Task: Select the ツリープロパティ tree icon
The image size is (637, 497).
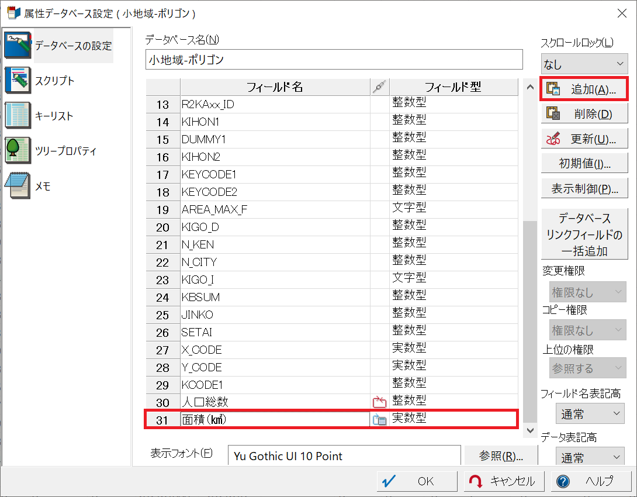Action: [18, 150]
